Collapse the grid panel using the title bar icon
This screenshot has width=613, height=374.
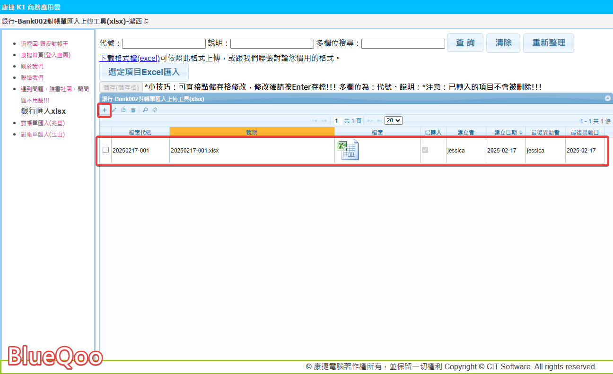pyautogui.click(x=607, y=98)
